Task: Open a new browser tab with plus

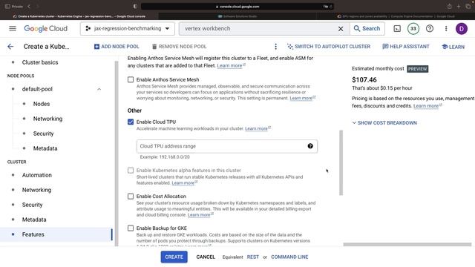Action: click(459, 7)
